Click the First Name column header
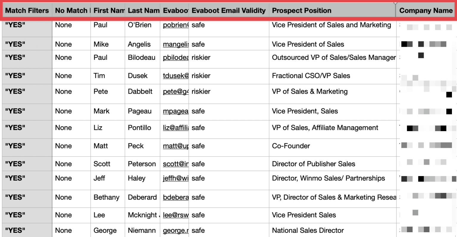This screenshot has width=457, height=237. [x=108, y=11]
